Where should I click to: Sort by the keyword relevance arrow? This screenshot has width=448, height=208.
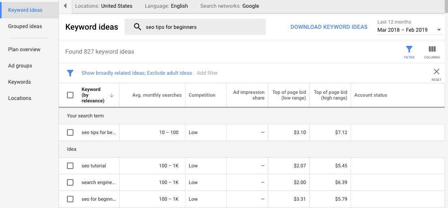pyautogui.click(x=112, y=95)
